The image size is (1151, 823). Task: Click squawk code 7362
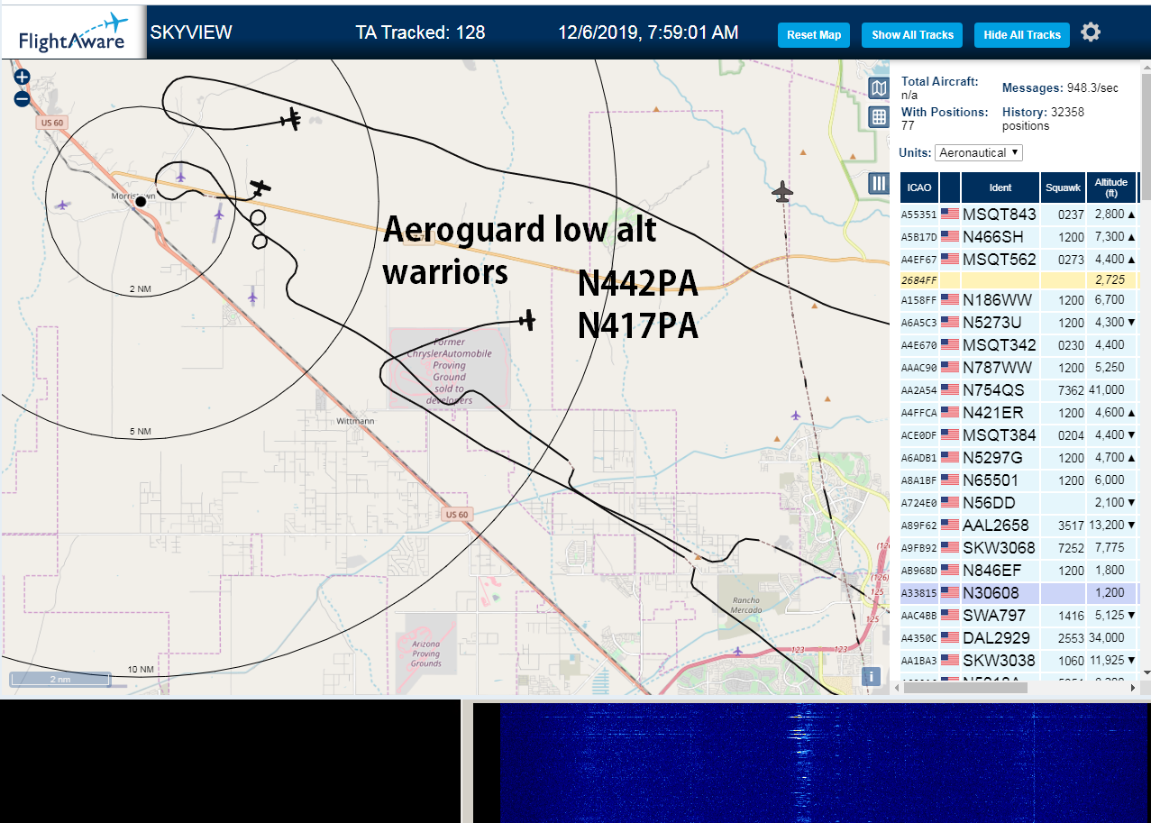1071,390
